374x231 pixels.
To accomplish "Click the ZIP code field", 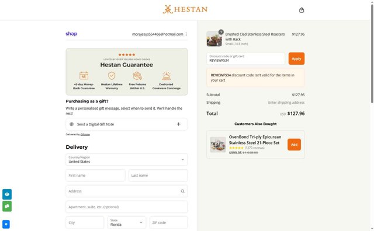I will pos(169,223).
